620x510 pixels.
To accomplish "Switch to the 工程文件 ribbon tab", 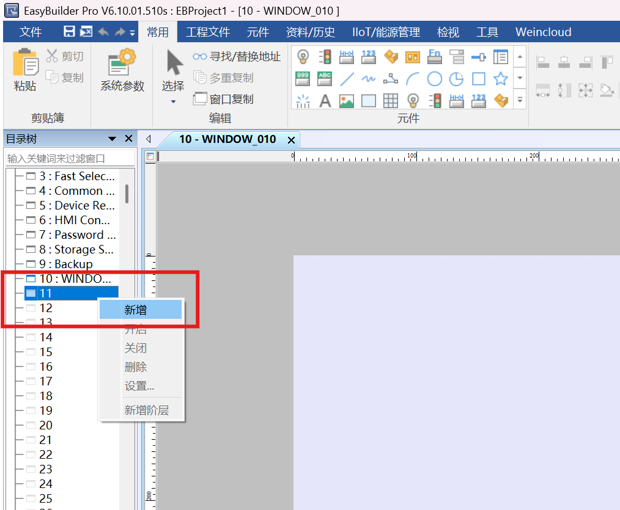I will click(208, 32).
